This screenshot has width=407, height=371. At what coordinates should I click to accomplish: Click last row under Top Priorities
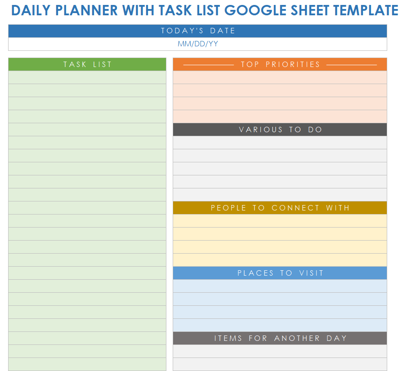pyautogui.click(x=280, y=116)
